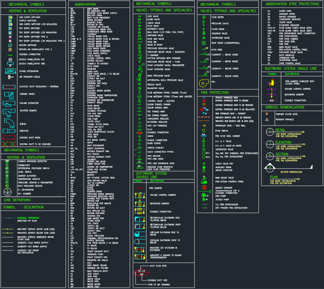This screenshot has width=324, height=289.
Task: Select the General Pipework label text
Action: coord(28,218)
